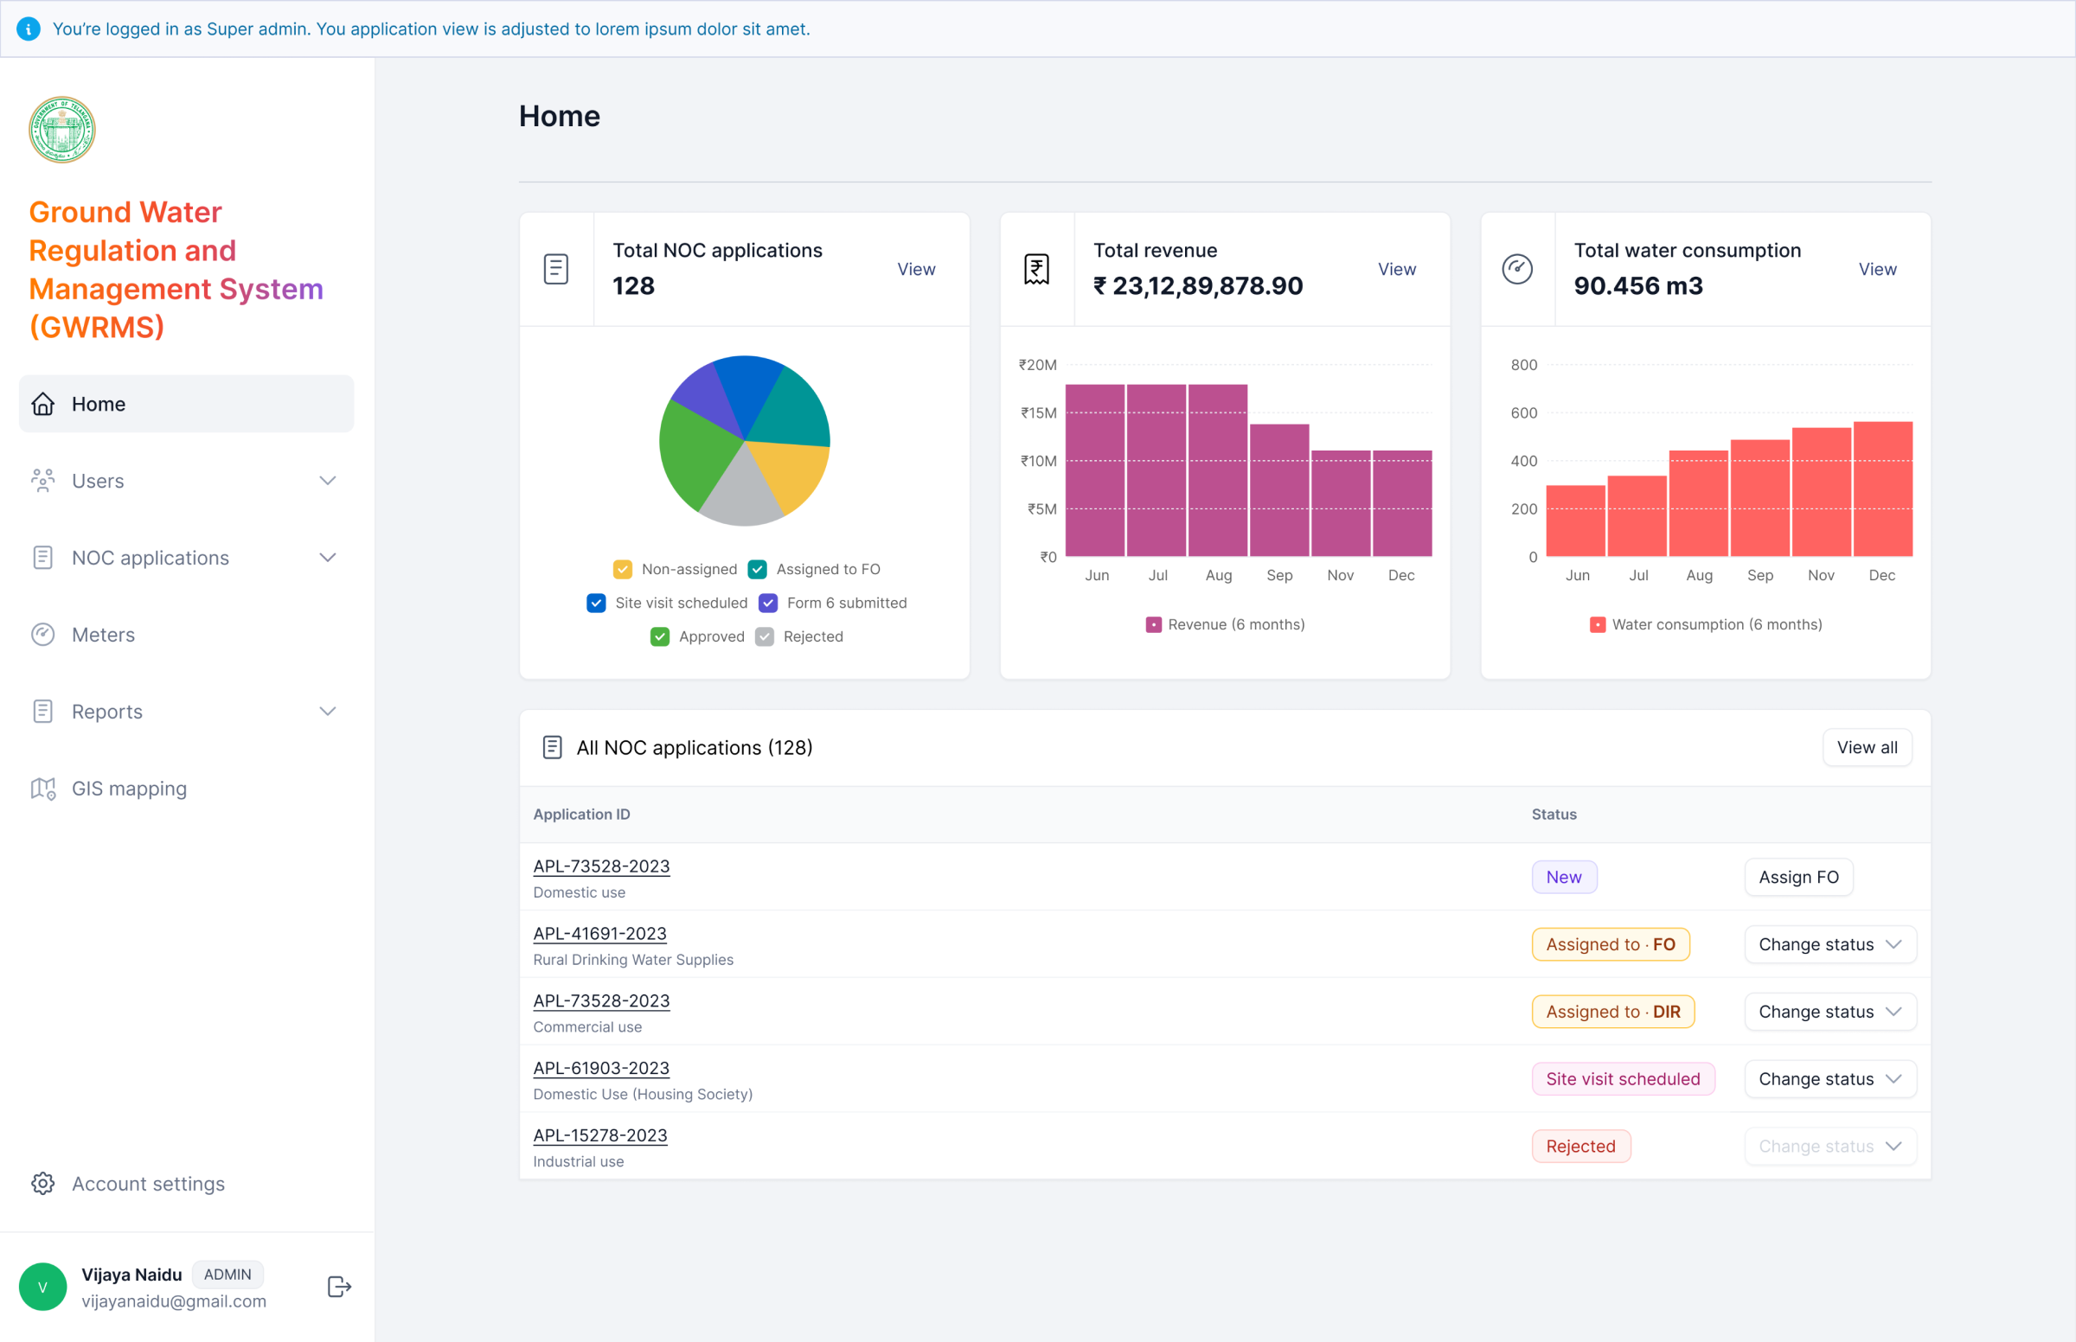Image resolution: width=2076 pixels, height=1342 pixels.
Task: Toggle the Site visit scheduled checkbox
Action: (x=596, y=603)
